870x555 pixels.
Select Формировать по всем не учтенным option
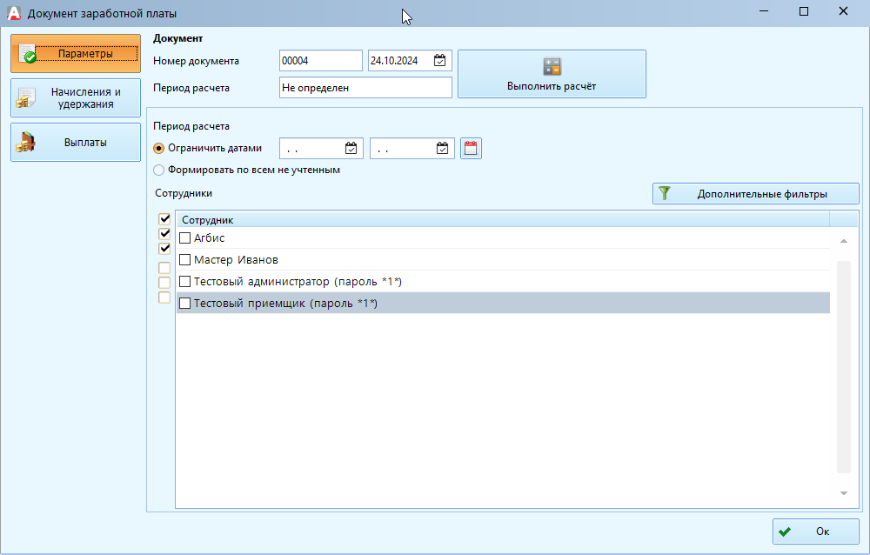click(x=158, y=171)
